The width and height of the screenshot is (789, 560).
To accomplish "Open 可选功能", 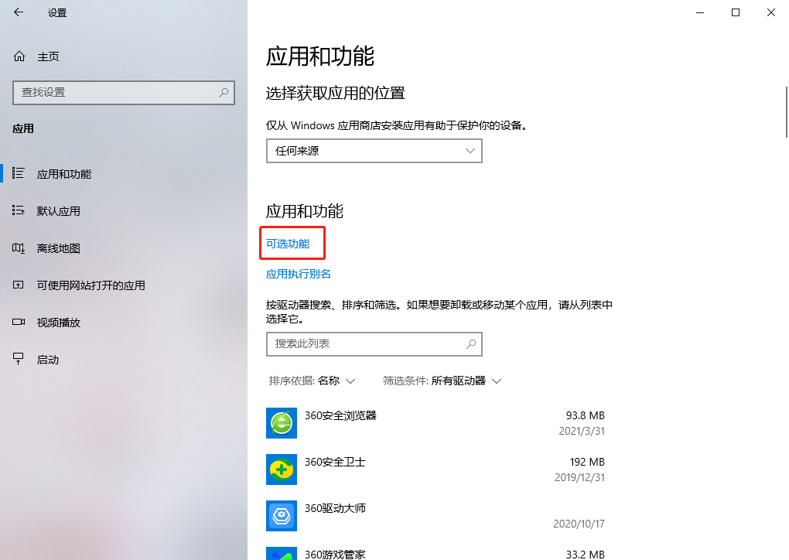I will 292,242.
